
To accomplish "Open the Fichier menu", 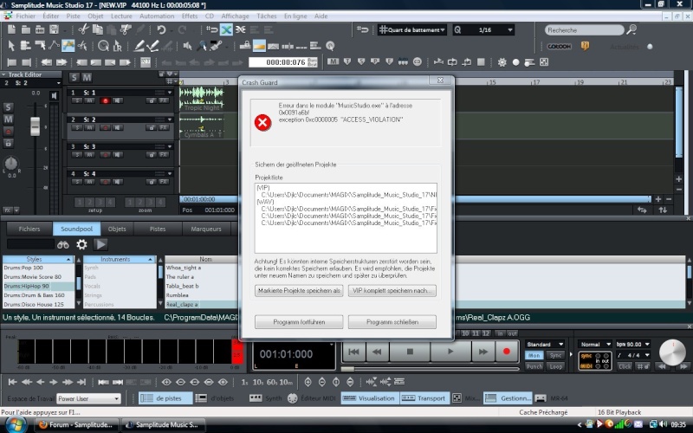I will coord(26,16).
